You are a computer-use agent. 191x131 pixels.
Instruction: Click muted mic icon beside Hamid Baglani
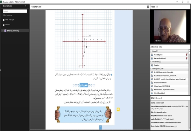pos(187,55)
